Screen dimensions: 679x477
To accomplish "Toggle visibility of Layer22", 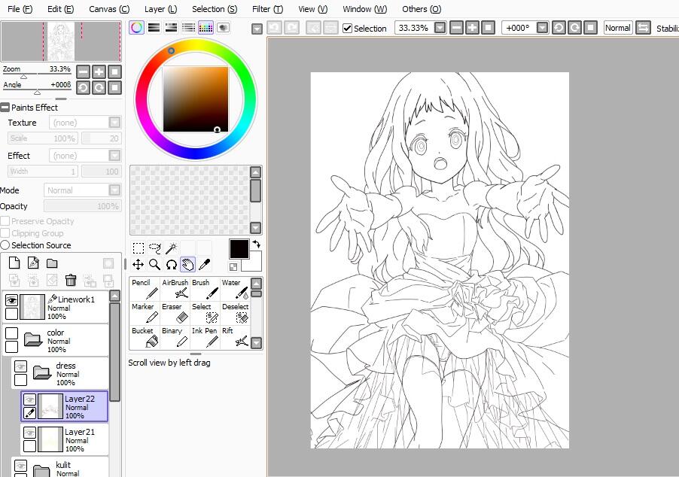I will pos(29,400).
